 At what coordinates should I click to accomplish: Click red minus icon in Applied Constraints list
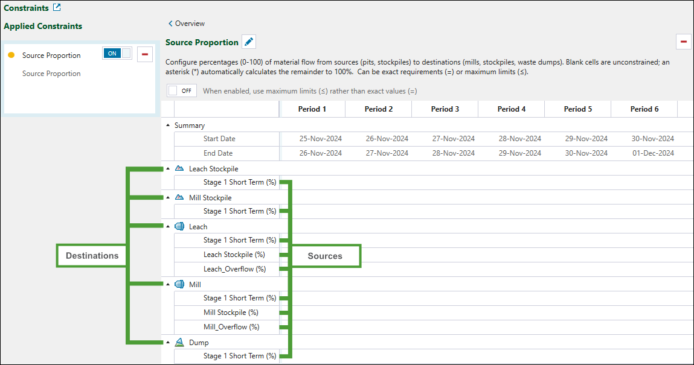(x=145, y=54)
